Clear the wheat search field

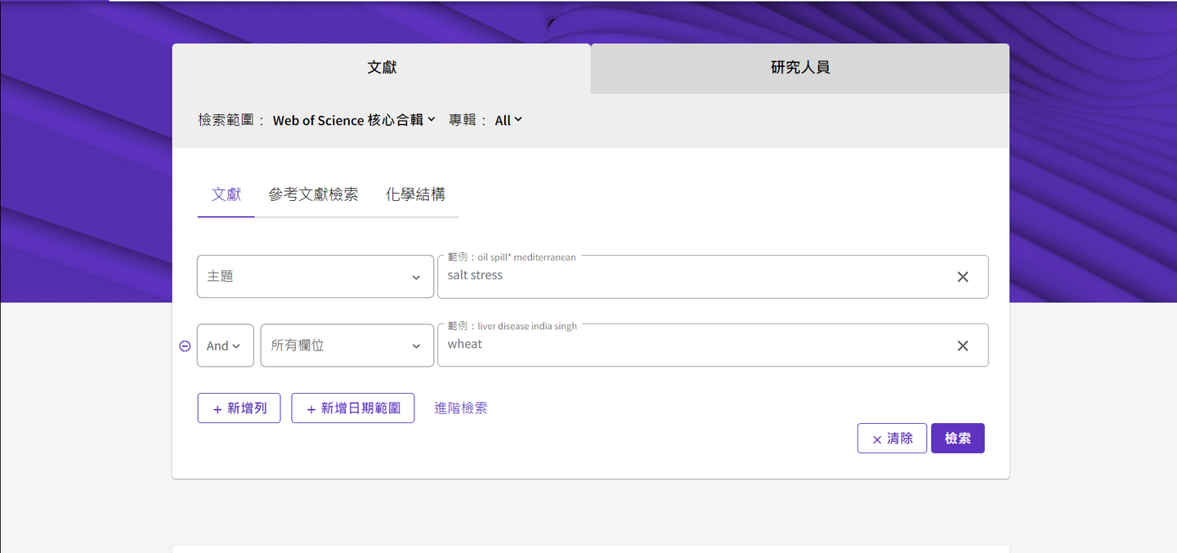[x=962, y=345]
